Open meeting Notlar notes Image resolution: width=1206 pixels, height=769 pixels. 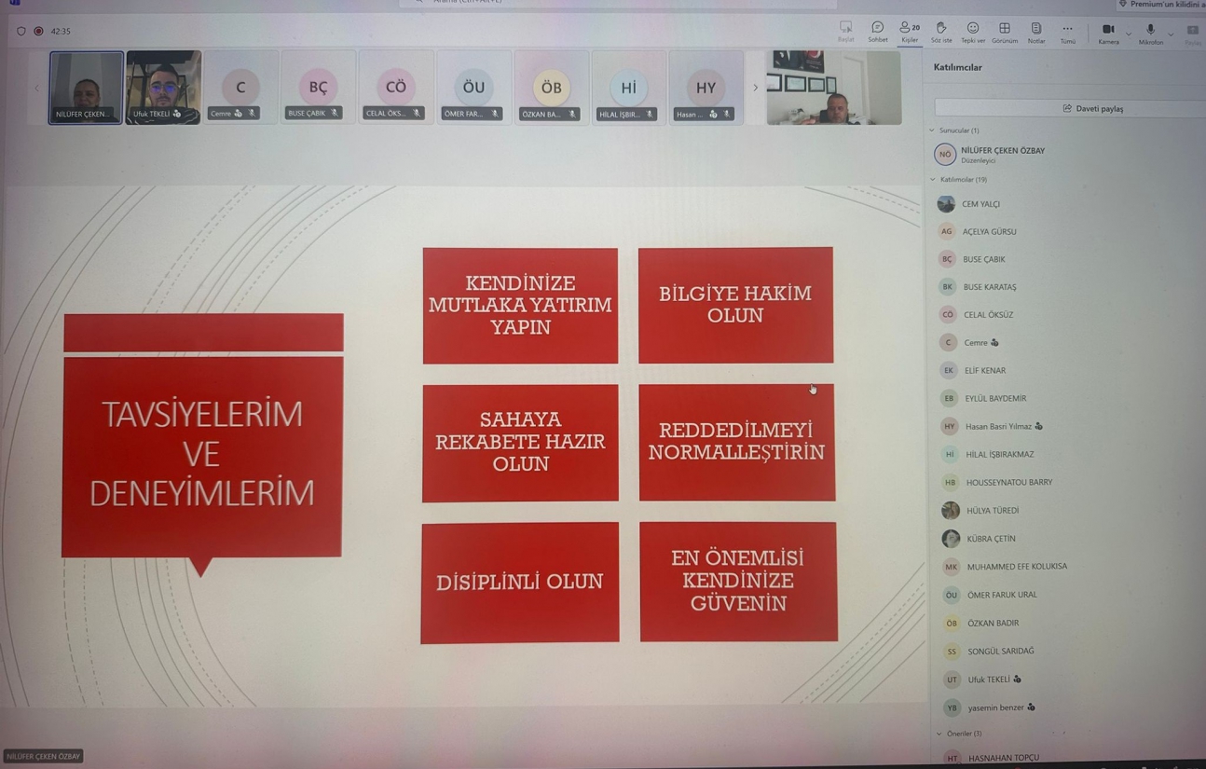click(x=1035, y=31)
